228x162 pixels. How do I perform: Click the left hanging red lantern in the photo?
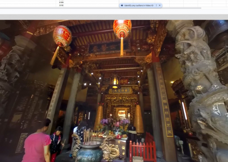pos(62,36)
